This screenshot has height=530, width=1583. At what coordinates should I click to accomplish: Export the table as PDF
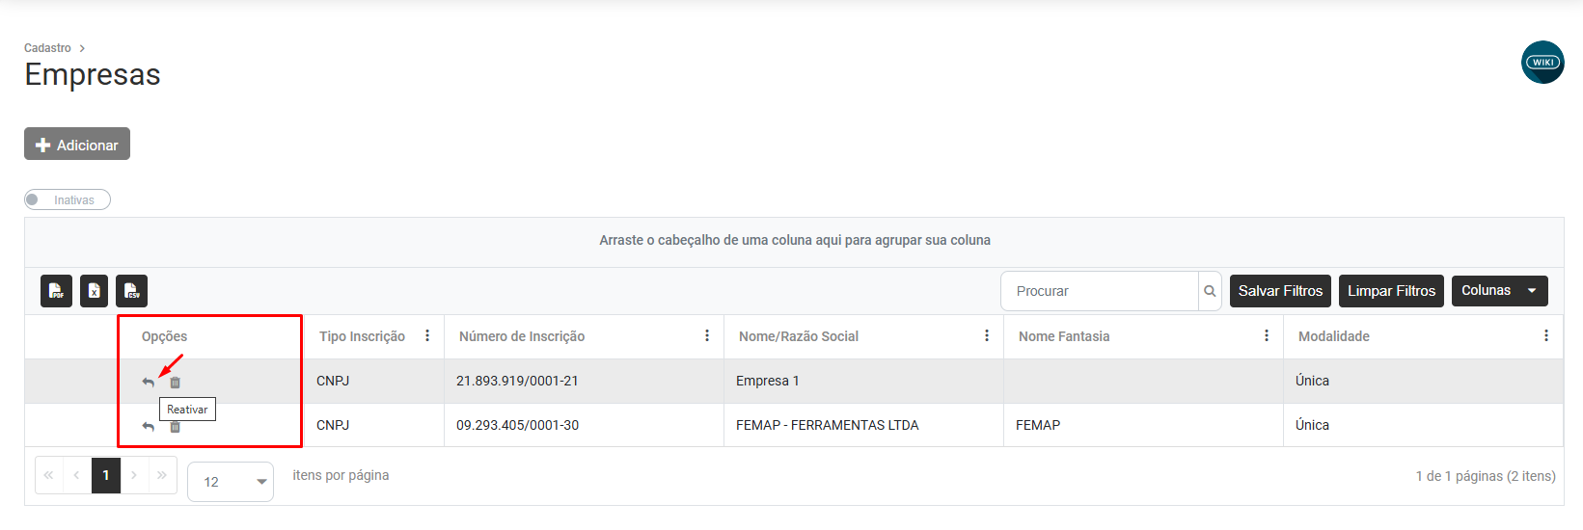pyautogui.click(x=56, y=291)
